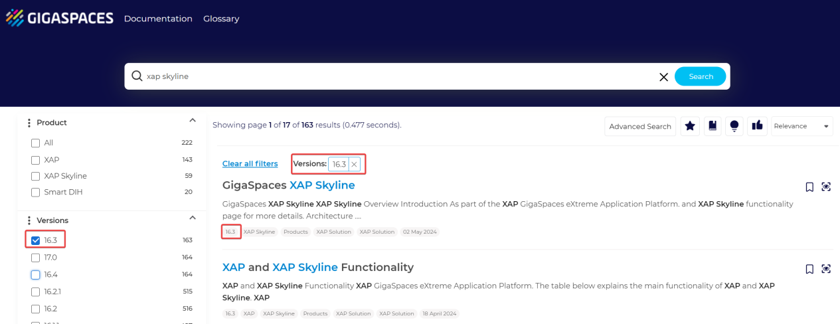Click the thumbs-up icon in results toolbar
This screenshot has height=324, width=840.
757,125
